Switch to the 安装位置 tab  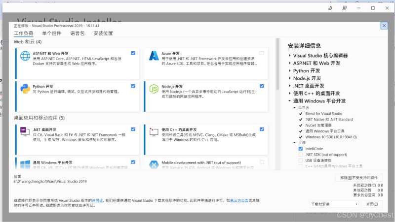tap(103, 33)
